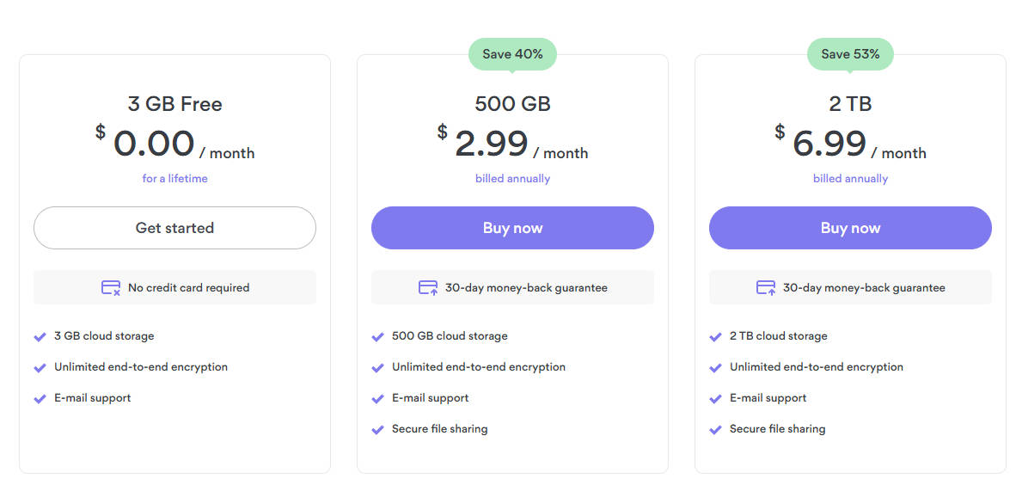Screen dimensions: 1016x485
Task: Click Unlimited end-to-end encryption in 2 TB plan
Action: pyautogui.click(x=817, y=367)
